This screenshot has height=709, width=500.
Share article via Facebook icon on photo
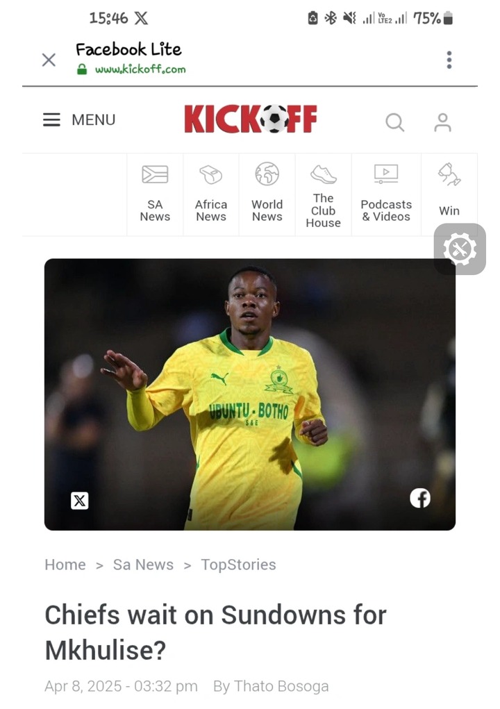coord(420,499)
